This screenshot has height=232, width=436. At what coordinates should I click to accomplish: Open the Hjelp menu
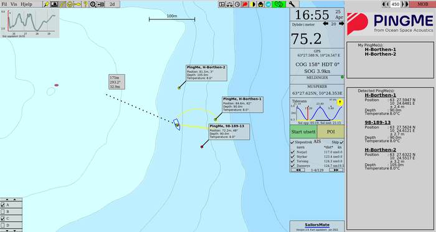coord(26,4)
